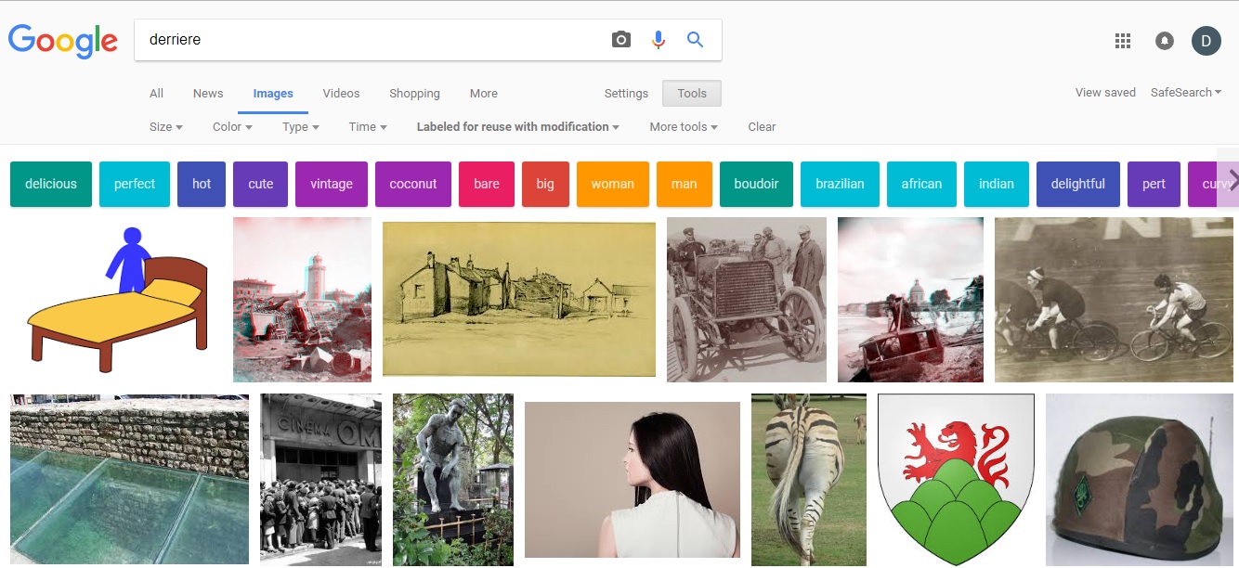Select the indian suggestion chip
The width and height of the screenshot is (1239, 568).
click(997, 184)
